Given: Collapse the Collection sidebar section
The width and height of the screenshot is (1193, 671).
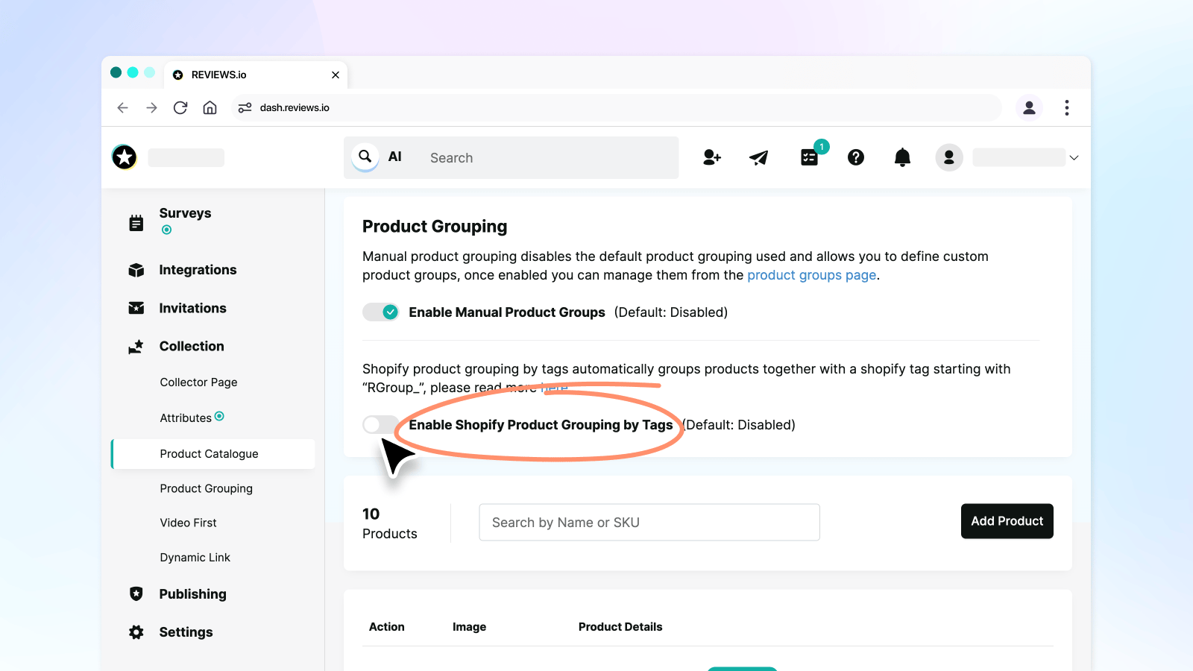Looking at the screenshot, I should click(192, 347).
